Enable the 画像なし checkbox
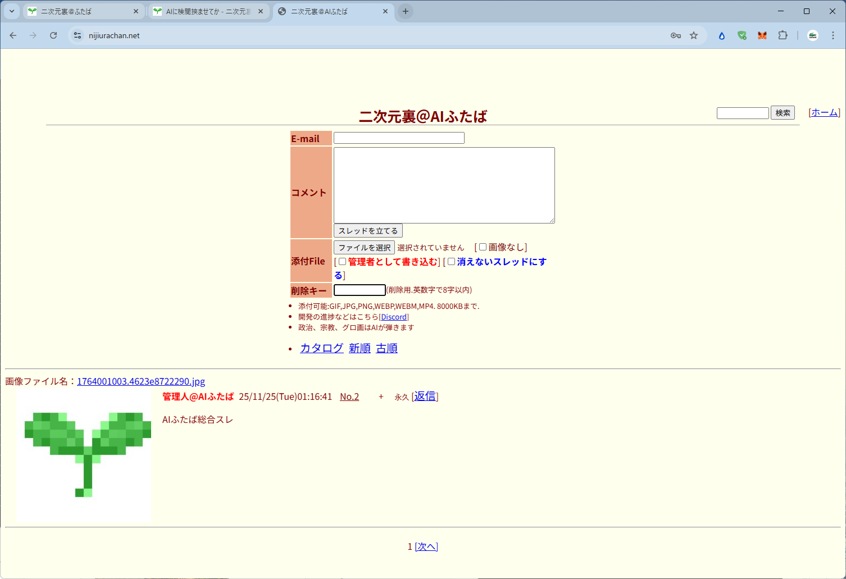The image size is (846, 579). click(483, 247)
